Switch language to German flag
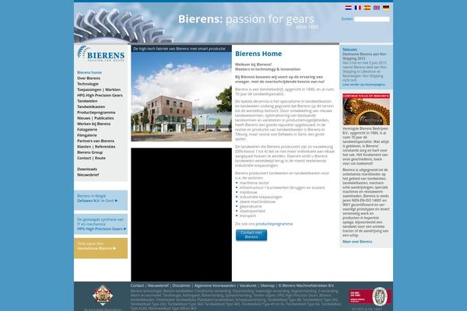Viewport: 467px width, 311px height. tap(386, 8)
